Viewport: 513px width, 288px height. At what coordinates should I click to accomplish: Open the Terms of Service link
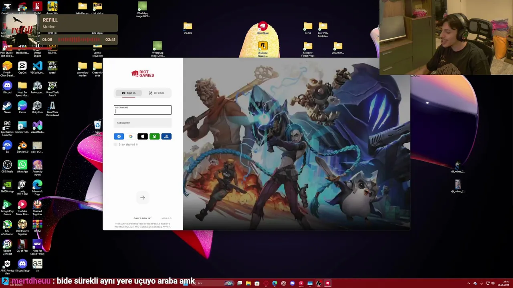tap(151, 227)
